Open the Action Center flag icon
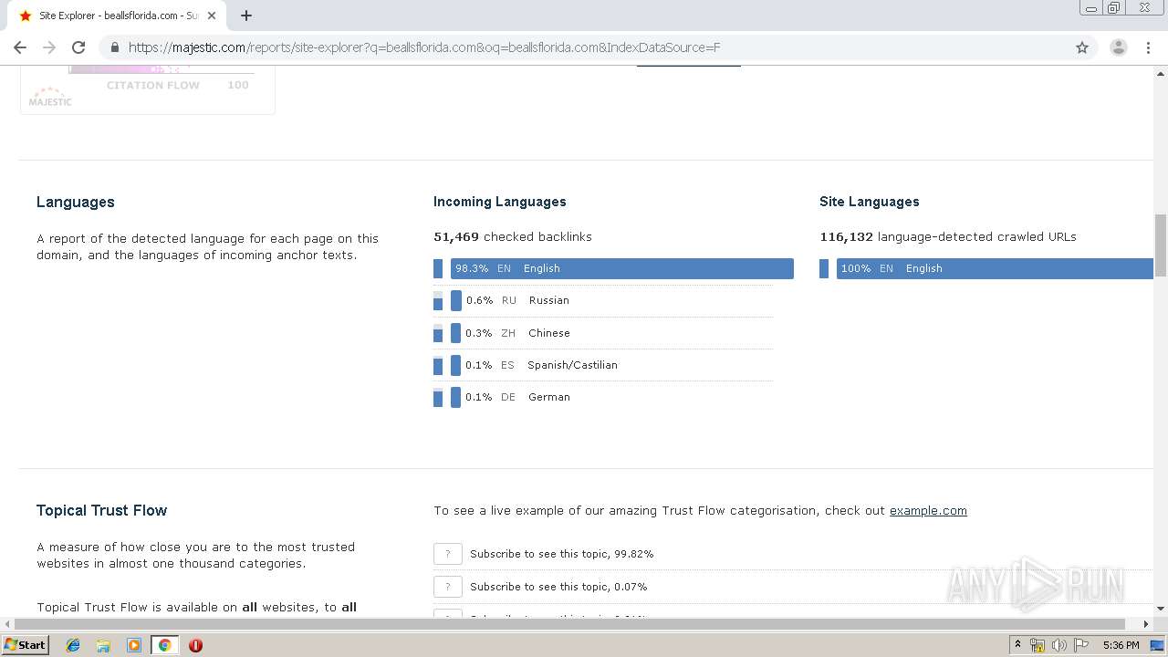 point(1081,645)
